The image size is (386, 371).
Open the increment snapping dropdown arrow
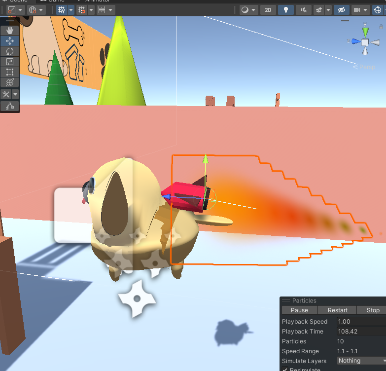(x=110, y=10)
